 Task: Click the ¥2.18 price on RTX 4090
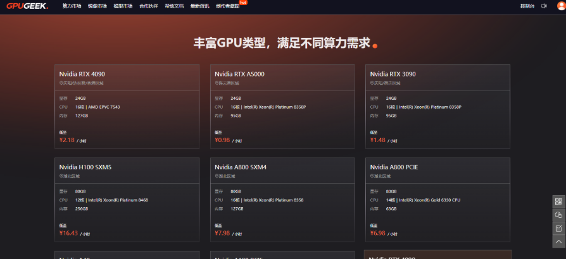(67, 140)
